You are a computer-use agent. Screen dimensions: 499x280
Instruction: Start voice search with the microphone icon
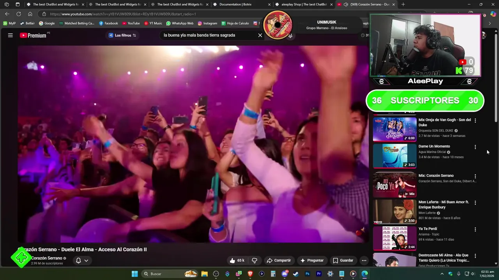point(290,35)
